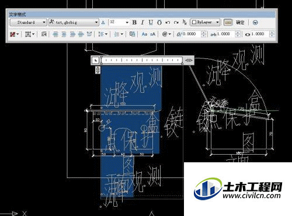Convert text to lowercase aA
Viewport: 292px width, 216px height.
(x=152, y=34)
